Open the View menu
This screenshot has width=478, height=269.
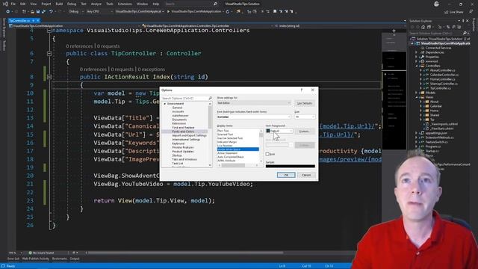pyautogui.click(x=33, y=4)
